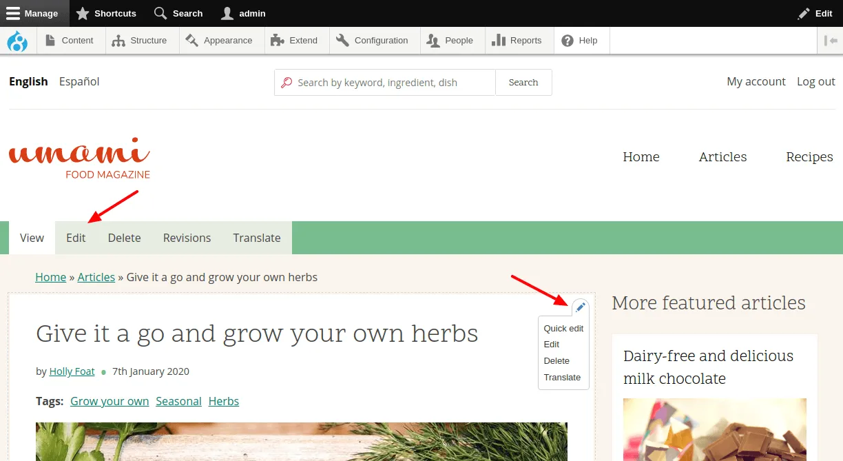Go to Articles in main navigation
Screen dimensions: 843x461
[722, 157]
